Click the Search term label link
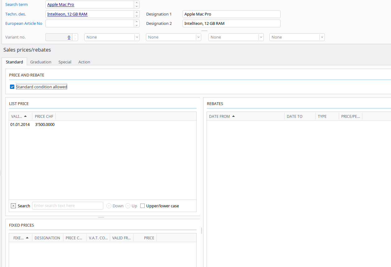 [16, 5]
